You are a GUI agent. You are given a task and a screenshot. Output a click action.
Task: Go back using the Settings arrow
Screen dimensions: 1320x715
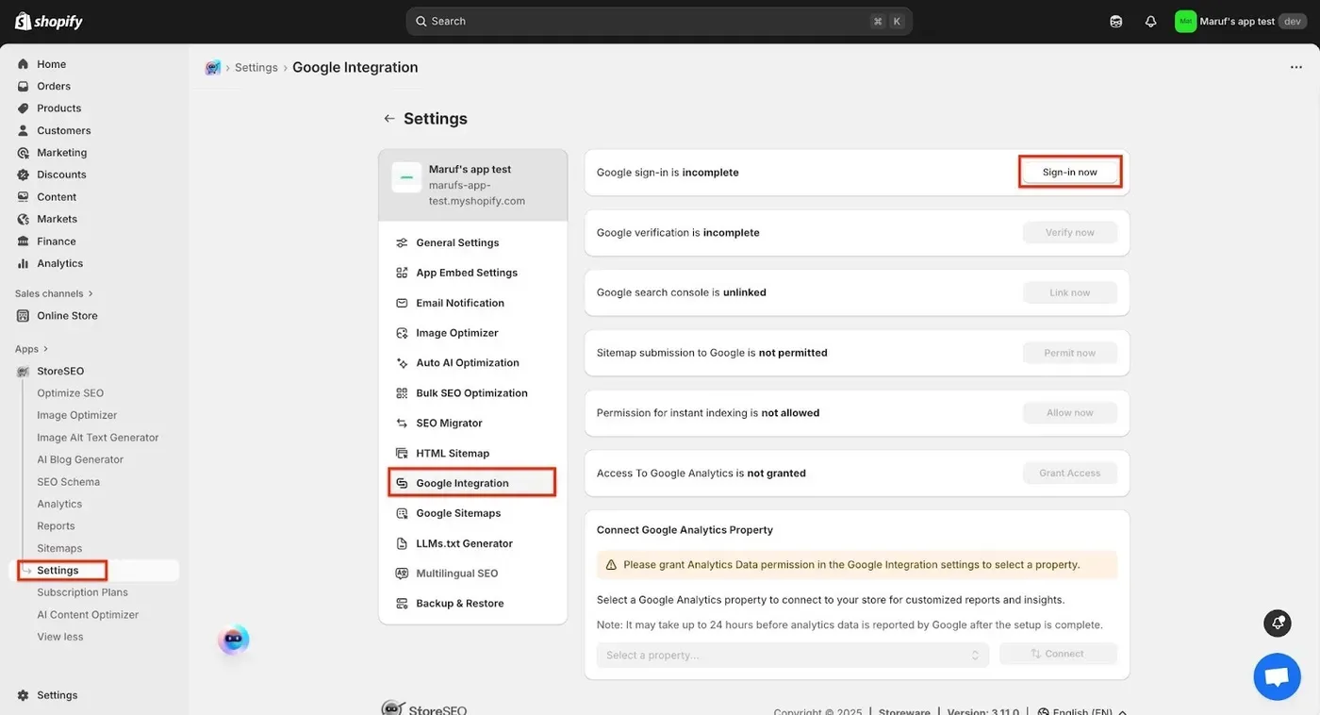click(x=389, y=119)
